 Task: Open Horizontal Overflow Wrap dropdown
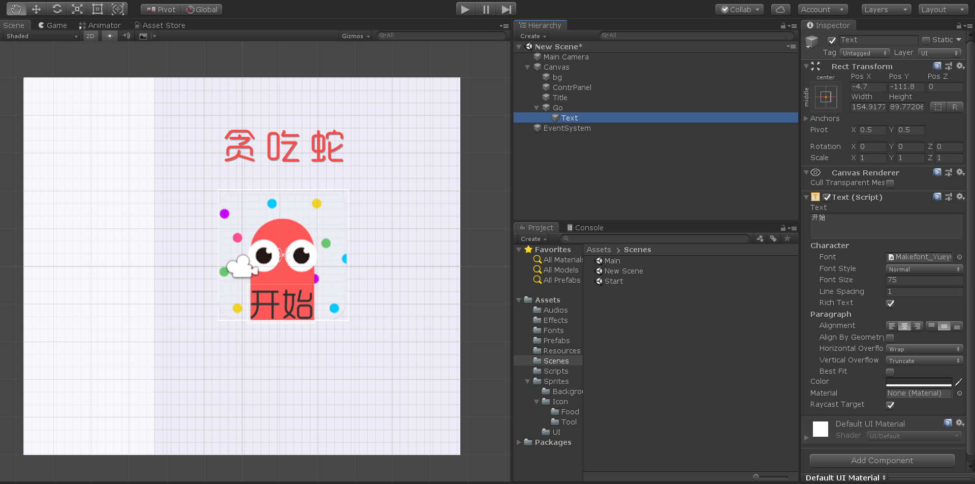tap(924, 349)
